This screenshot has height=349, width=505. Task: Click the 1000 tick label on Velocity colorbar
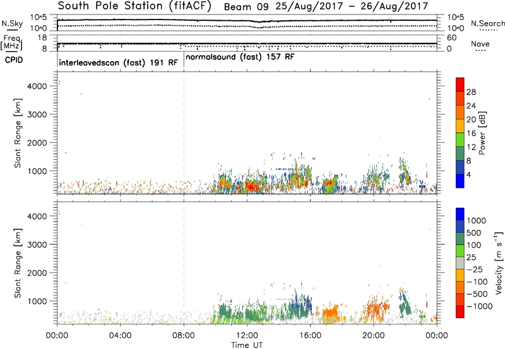point(477,220)
